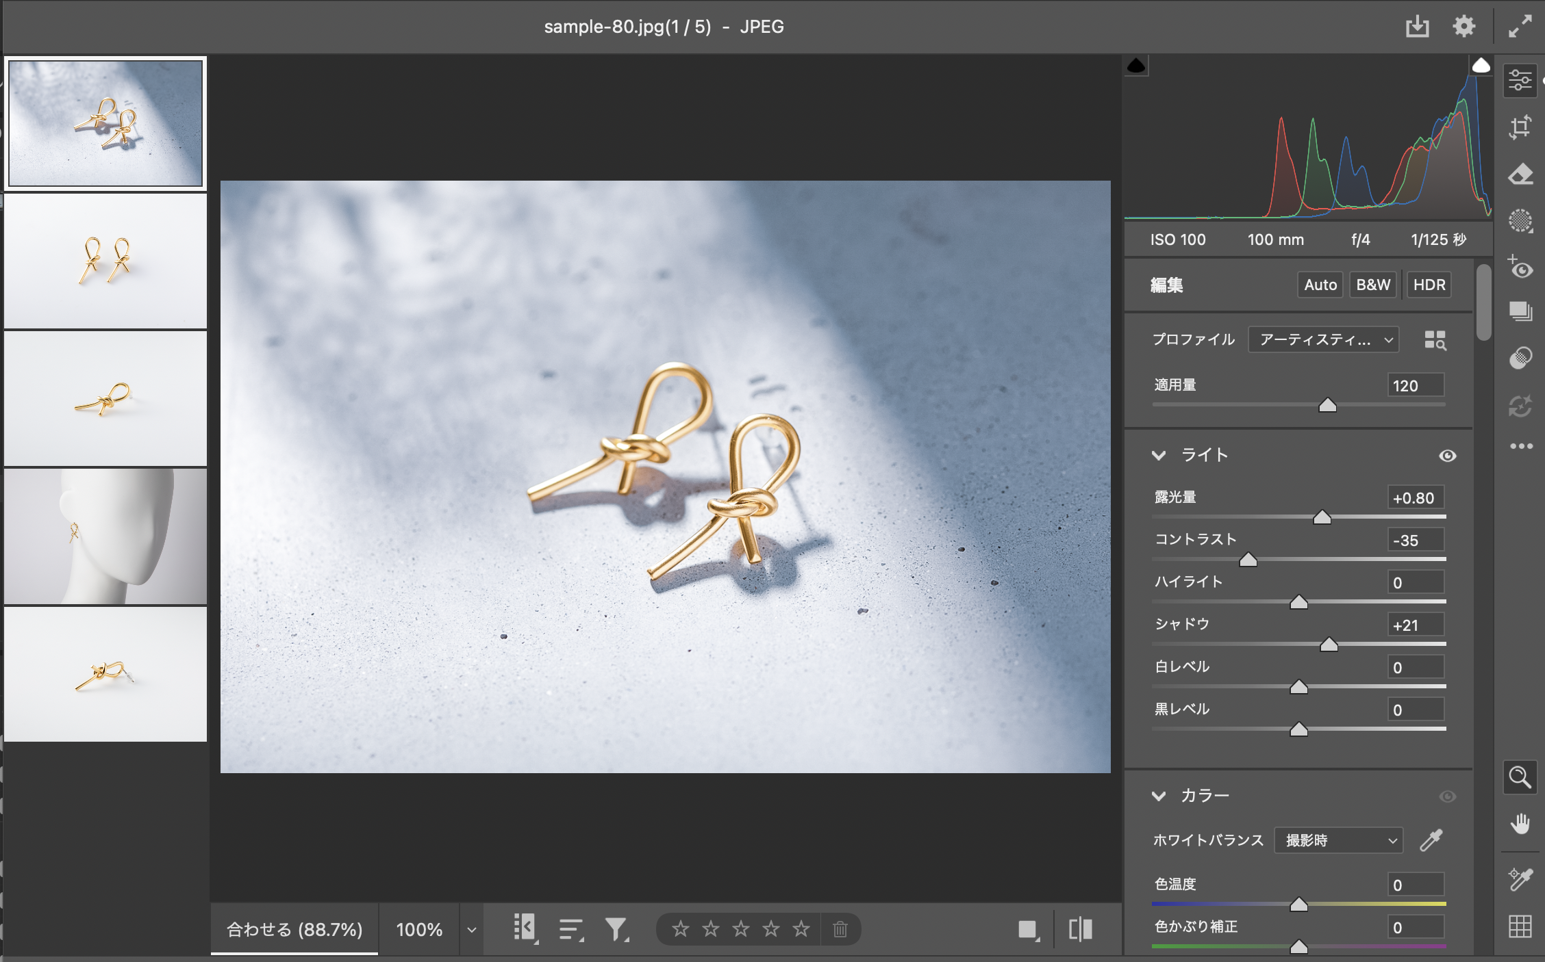Image resolution: width=1545 pixels, height=962 pixels.
Task: Select the Healing eraser tool
Action: [x=1520, y=174]
